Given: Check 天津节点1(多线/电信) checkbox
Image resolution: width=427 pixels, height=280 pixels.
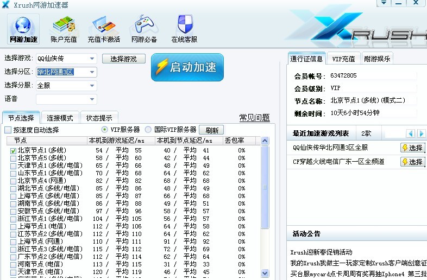Looking at the screenshot, I should [13, 166].
